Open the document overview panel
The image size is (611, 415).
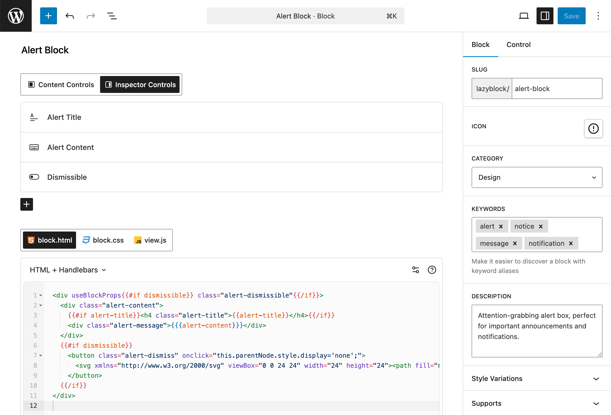112,16
